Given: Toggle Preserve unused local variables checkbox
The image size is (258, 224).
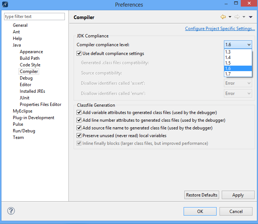Looking at the screenshot, I should [x=79, y=135].
